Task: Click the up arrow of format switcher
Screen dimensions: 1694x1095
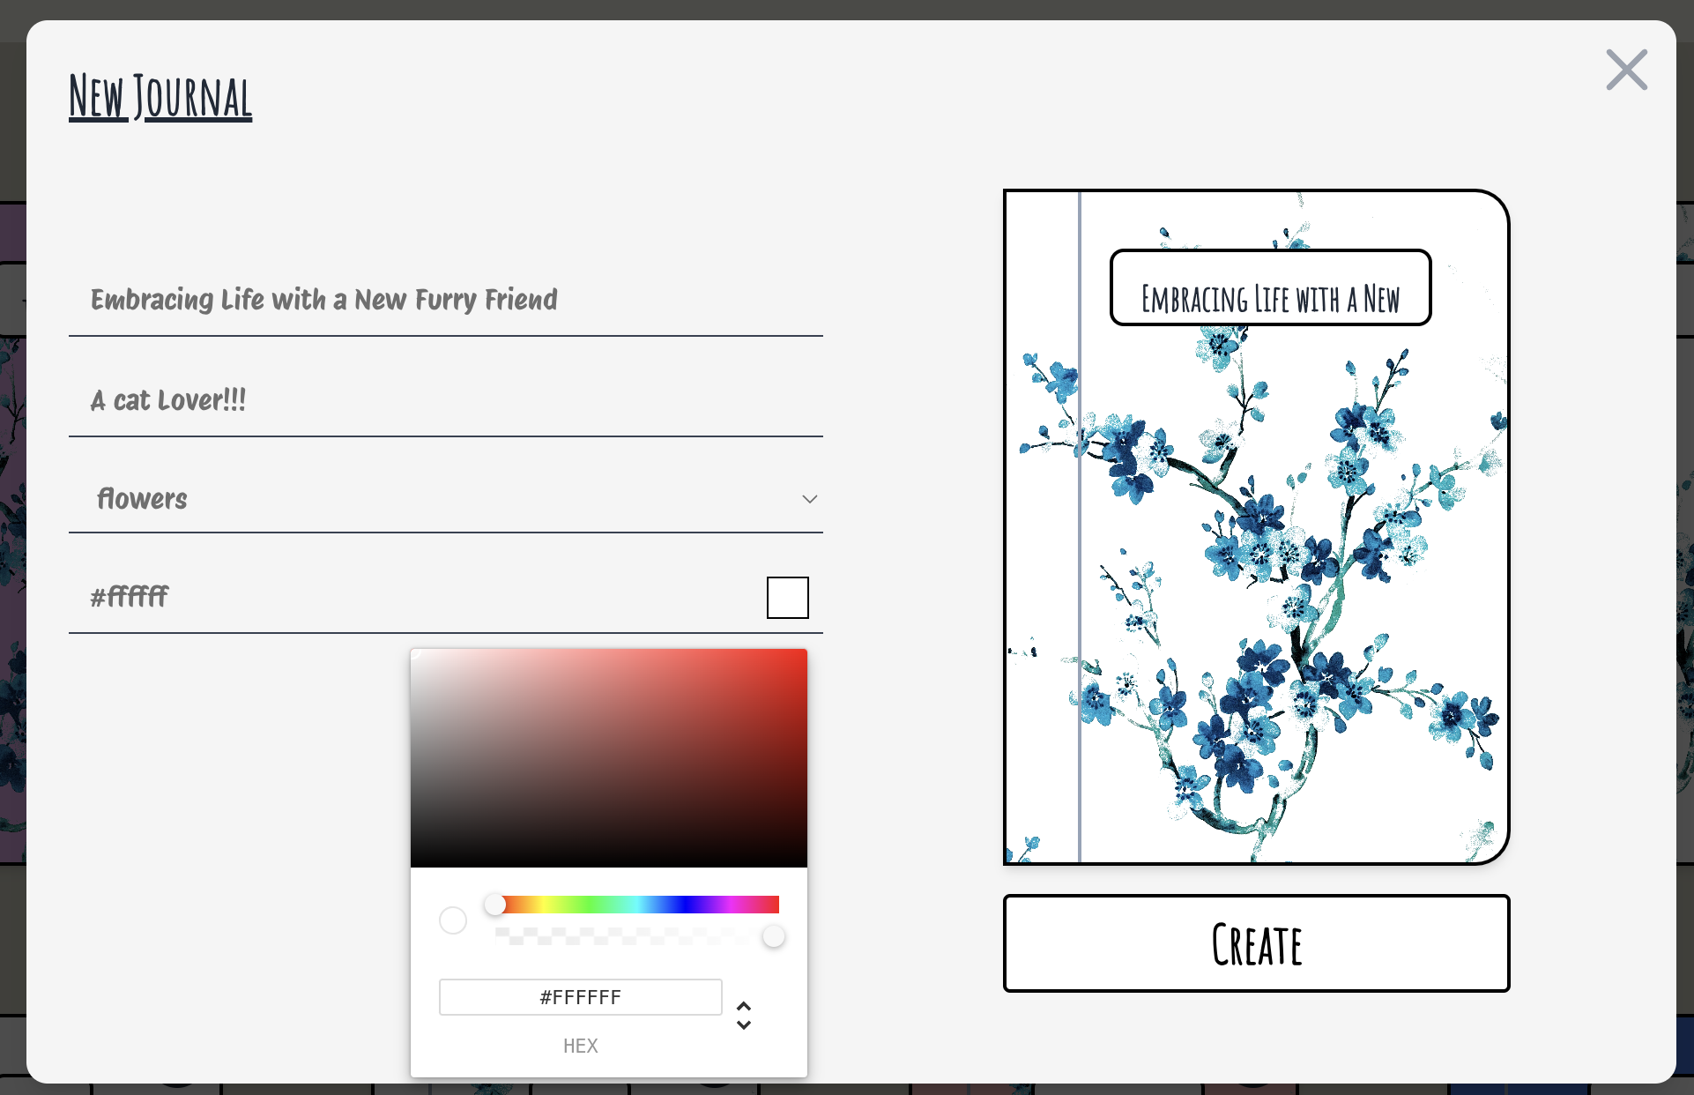Action: pyautogui.click(x=744, y=1006)
